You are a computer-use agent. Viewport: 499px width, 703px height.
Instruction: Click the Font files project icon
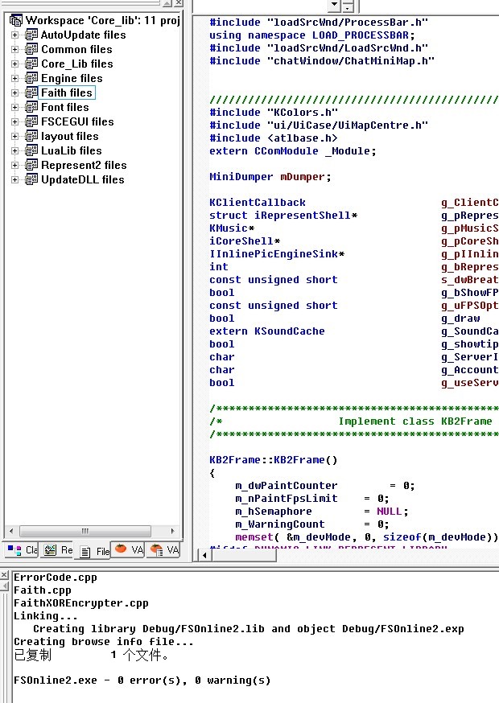(x=31, y=107)
